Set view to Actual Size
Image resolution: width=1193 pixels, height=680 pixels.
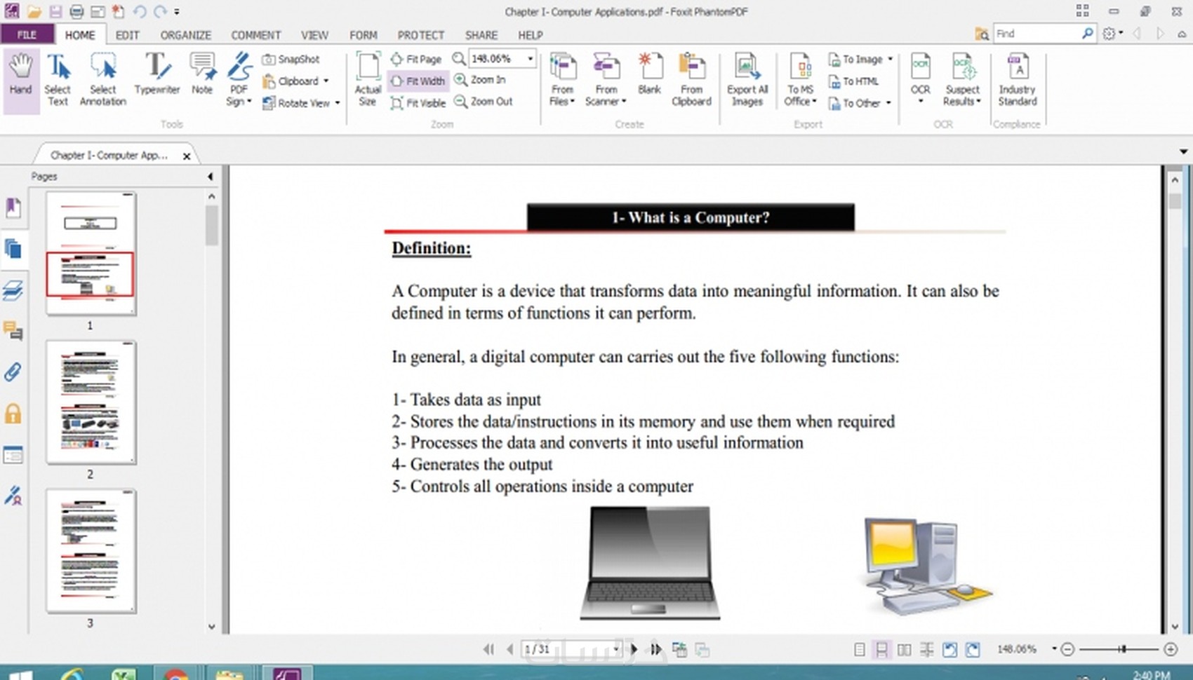click(368, 79)
